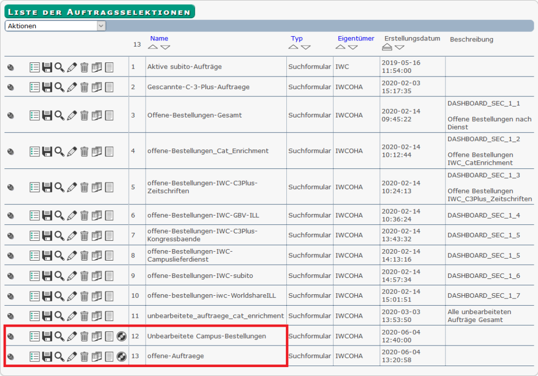The width and height of the screenshot is (538, 376).
Task: Run search for Offene-Bestellungen-Gesamt magnifier
Action: click(x=59, y=115)
